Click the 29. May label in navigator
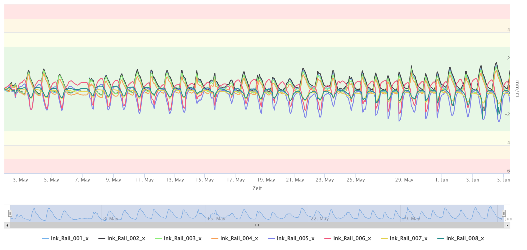This screenshot has width=527, height=250. click(411, 219)
